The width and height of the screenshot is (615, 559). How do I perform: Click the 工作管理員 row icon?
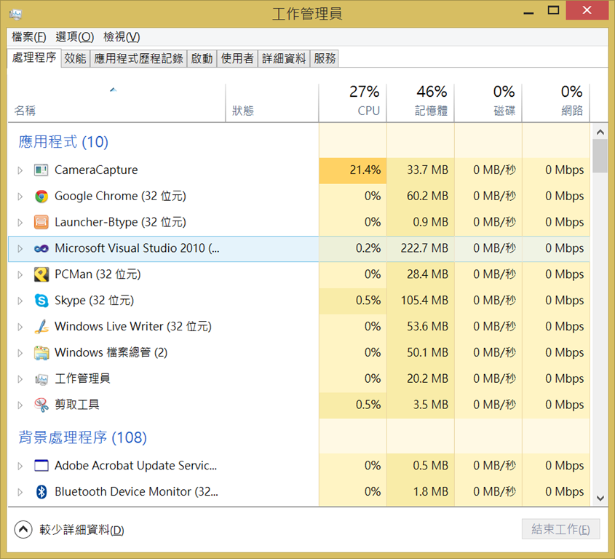pyautogui.click(x=41, y=379)
